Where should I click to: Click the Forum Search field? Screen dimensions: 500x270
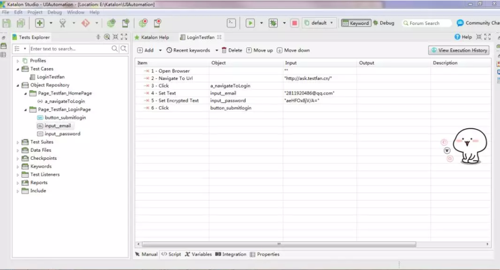point(427,23)
